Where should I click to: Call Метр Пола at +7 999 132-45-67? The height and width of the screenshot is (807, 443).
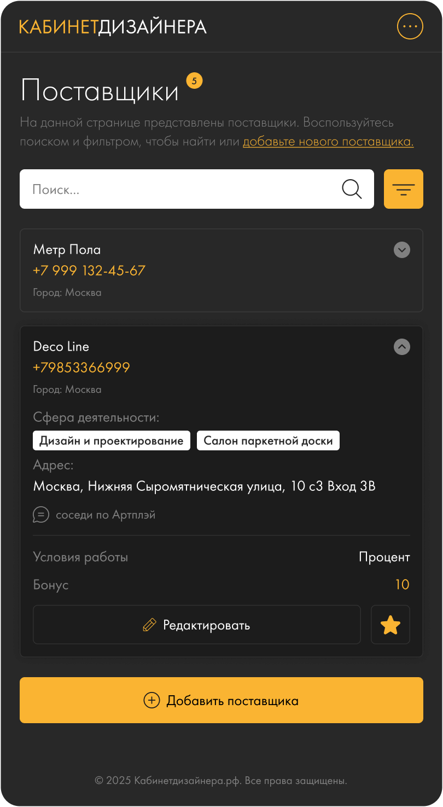pos(89,271)
